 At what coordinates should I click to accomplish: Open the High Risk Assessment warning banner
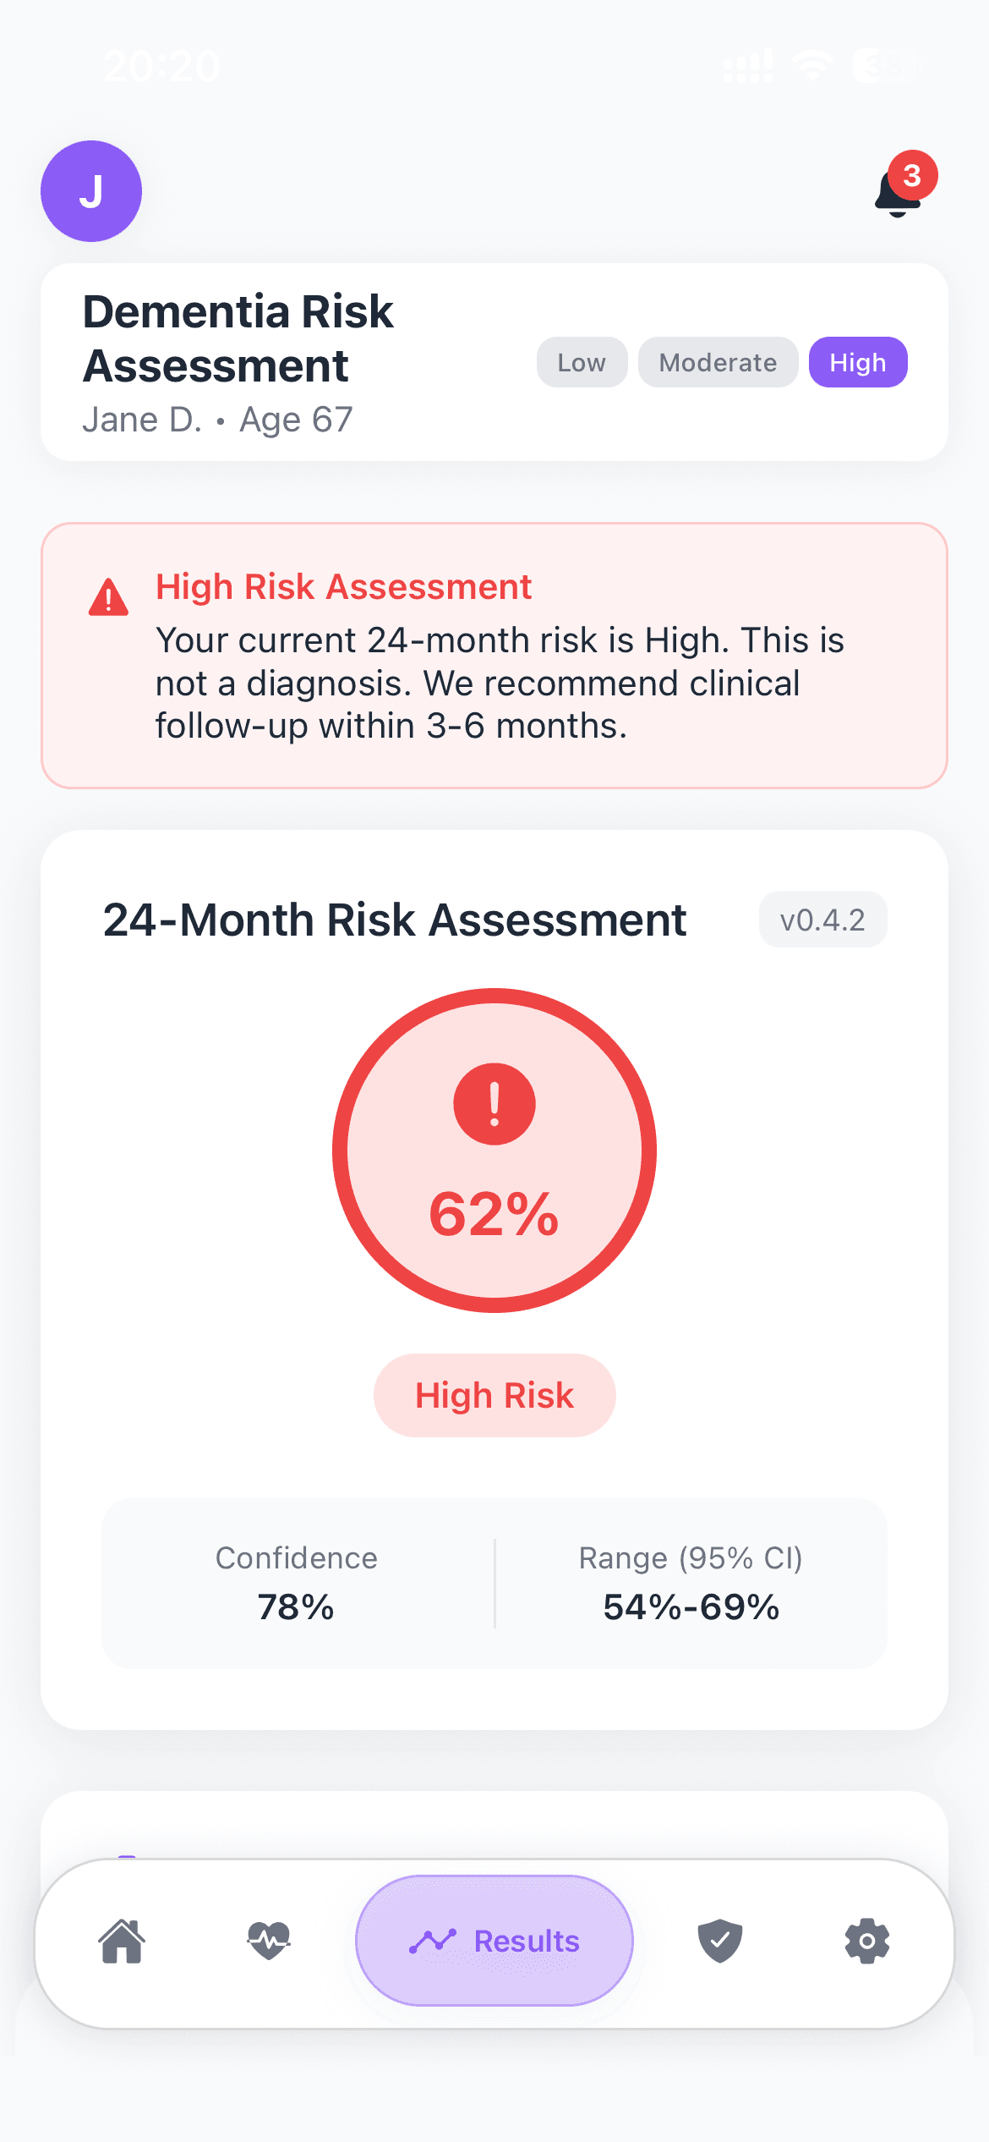494,656
